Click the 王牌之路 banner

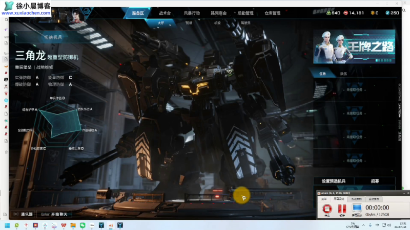pyautogui.click(x=355, y=46)
